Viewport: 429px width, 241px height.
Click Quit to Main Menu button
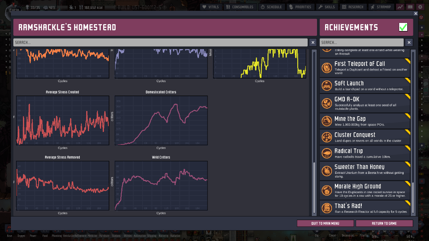(325, 223)
